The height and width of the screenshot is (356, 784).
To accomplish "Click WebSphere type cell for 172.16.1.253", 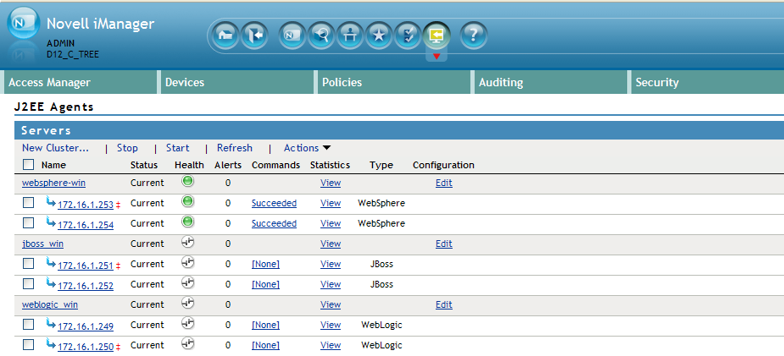I will coord(381,203).
